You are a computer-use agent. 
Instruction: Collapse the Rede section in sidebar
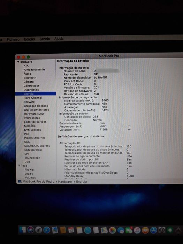point(19,166)
